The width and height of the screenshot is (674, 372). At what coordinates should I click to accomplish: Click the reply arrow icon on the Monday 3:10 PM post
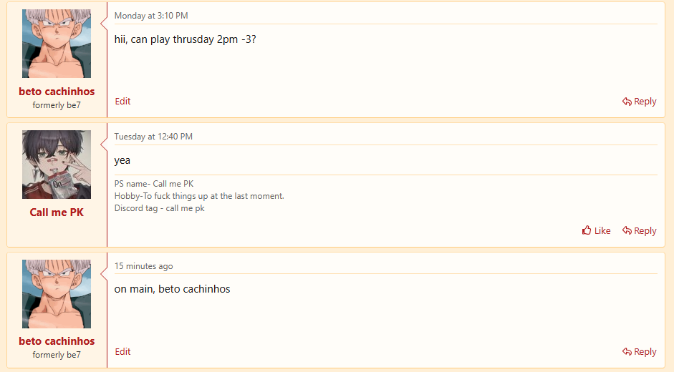pos(627,102)
